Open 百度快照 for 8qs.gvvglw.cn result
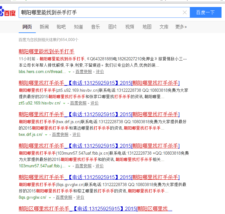The height and width of the screenshot is (214, 225). pos(64,197)
